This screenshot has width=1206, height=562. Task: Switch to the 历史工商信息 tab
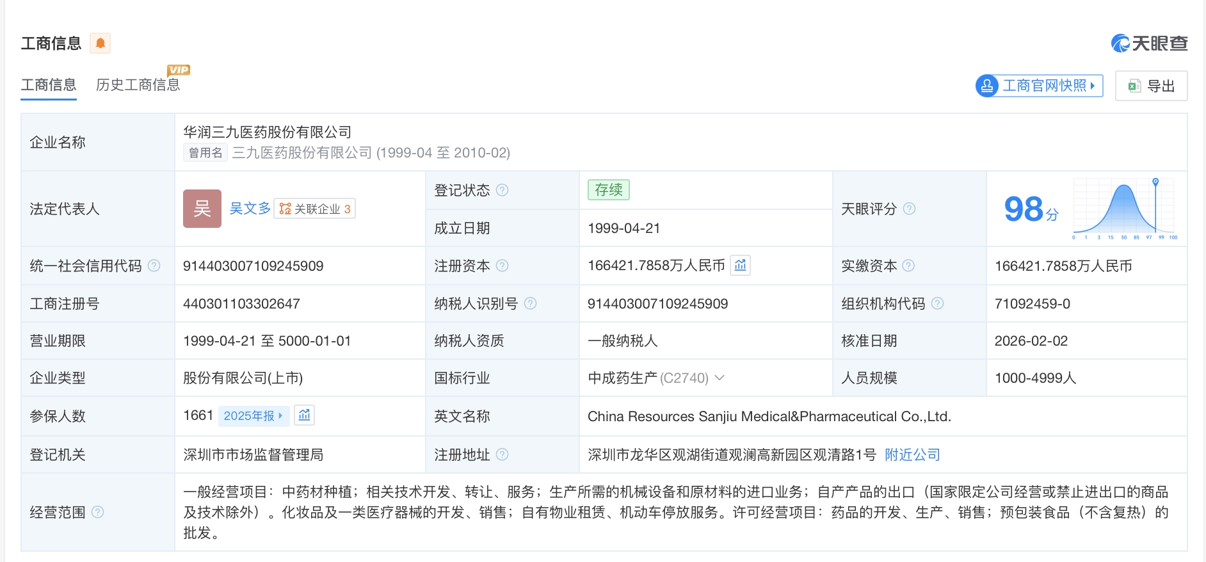(138, 84)
